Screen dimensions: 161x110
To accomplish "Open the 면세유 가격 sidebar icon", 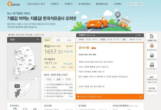I will [x=152, y=37].
